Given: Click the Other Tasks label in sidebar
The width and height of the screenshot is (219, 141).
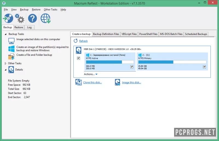Looking at the screenshot, I should pyautogui.click(x=15, y=63).
